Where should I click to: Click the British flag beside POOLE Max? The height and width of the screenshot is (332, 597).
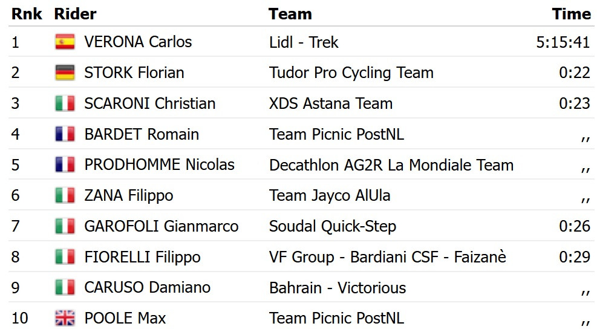[x=65, y=318]
